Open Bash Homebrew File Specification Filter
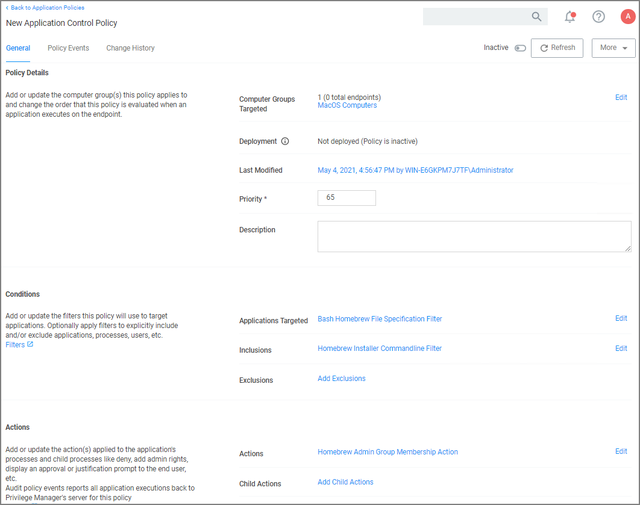This screenshot has width=640, height=505. (x=380, y=319)
